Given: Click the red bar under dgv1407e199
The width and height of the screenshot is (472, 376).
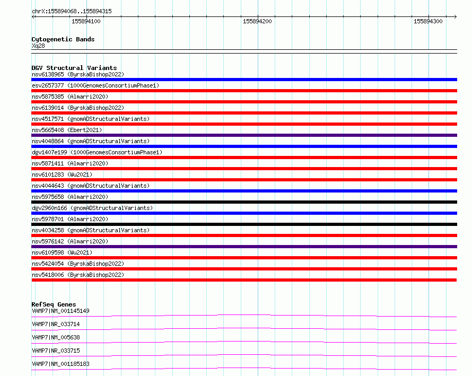Looking at the screenshot, I should pos(244,158).
